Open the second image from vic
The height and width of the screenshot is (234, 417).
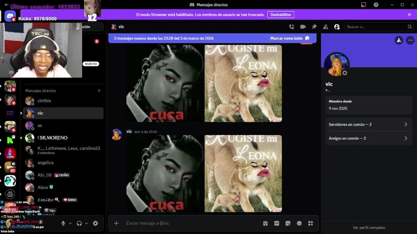[204, 174]
